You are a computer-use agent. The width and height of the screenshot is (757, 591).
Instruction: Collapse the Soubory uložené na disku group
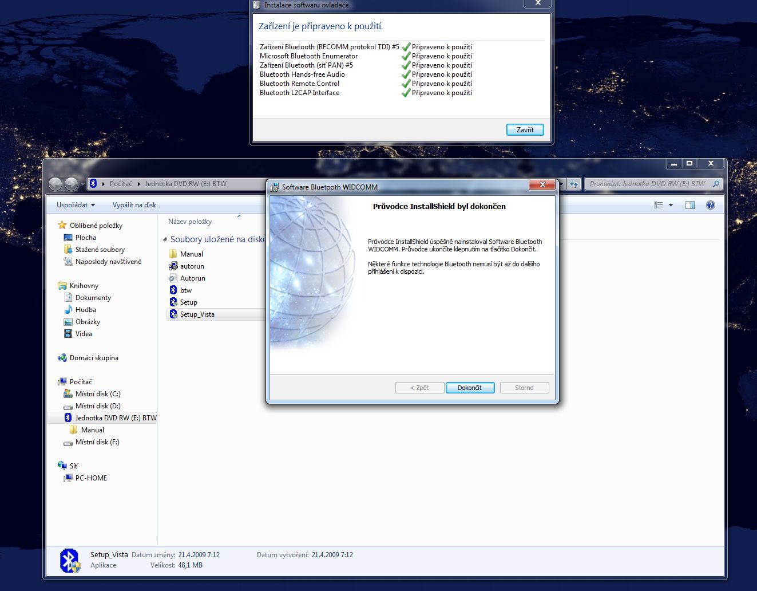[165, 239]
